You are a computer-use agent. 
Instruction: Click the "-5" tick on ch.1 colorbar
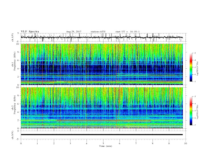pyautogui.click(x=195, y=67)
